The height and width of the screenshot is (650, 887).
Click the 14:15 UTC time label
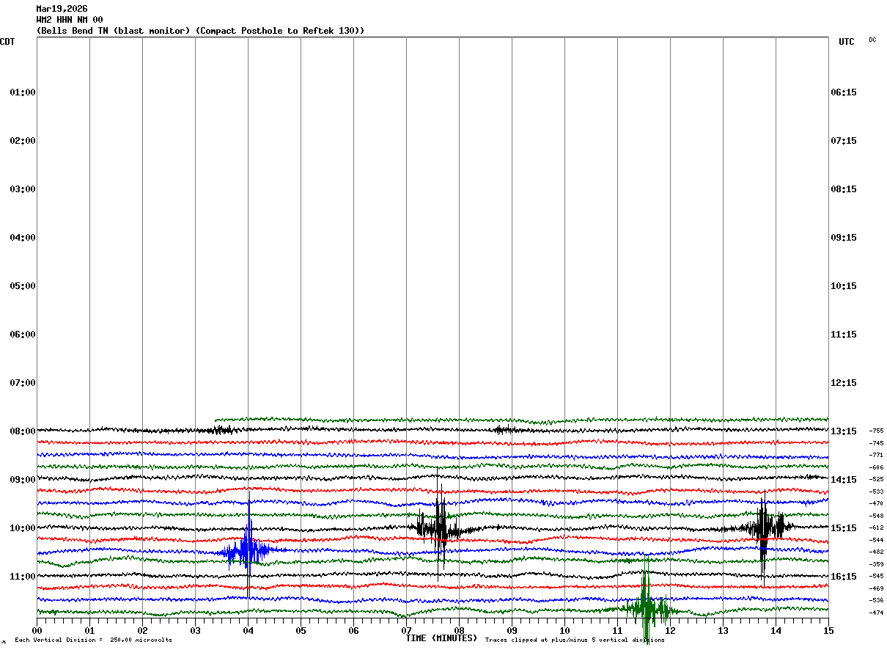tap(844, 480)
